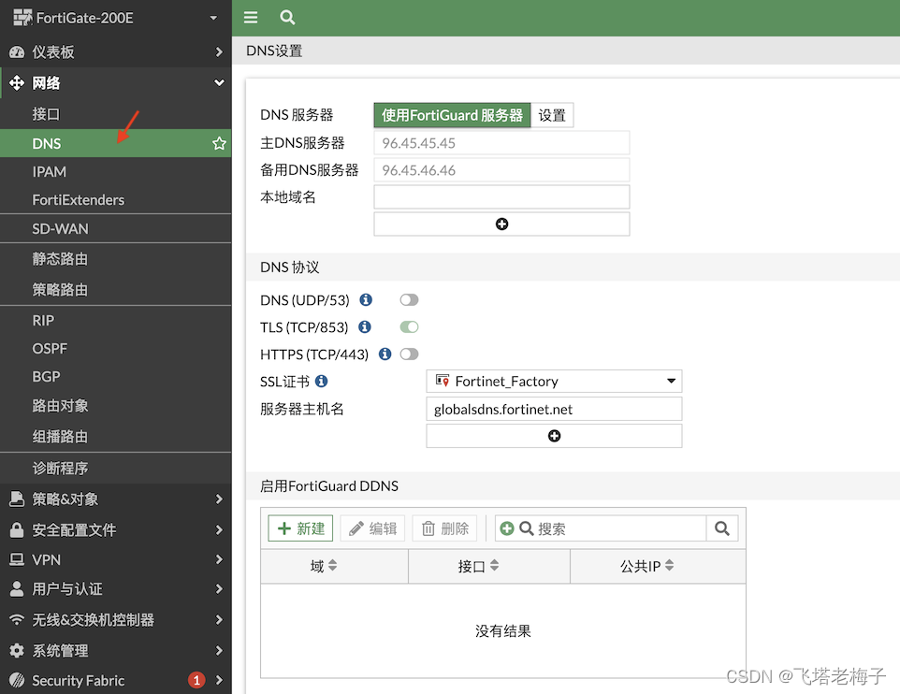
Task: Click the 删除 button
Action: click(x=445, y=528)
